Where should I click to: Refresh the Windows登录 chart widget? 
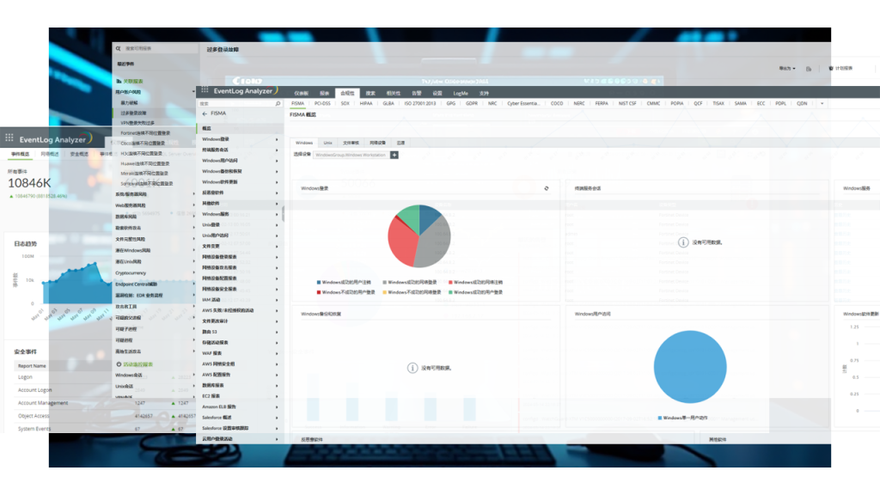[547, 188]
